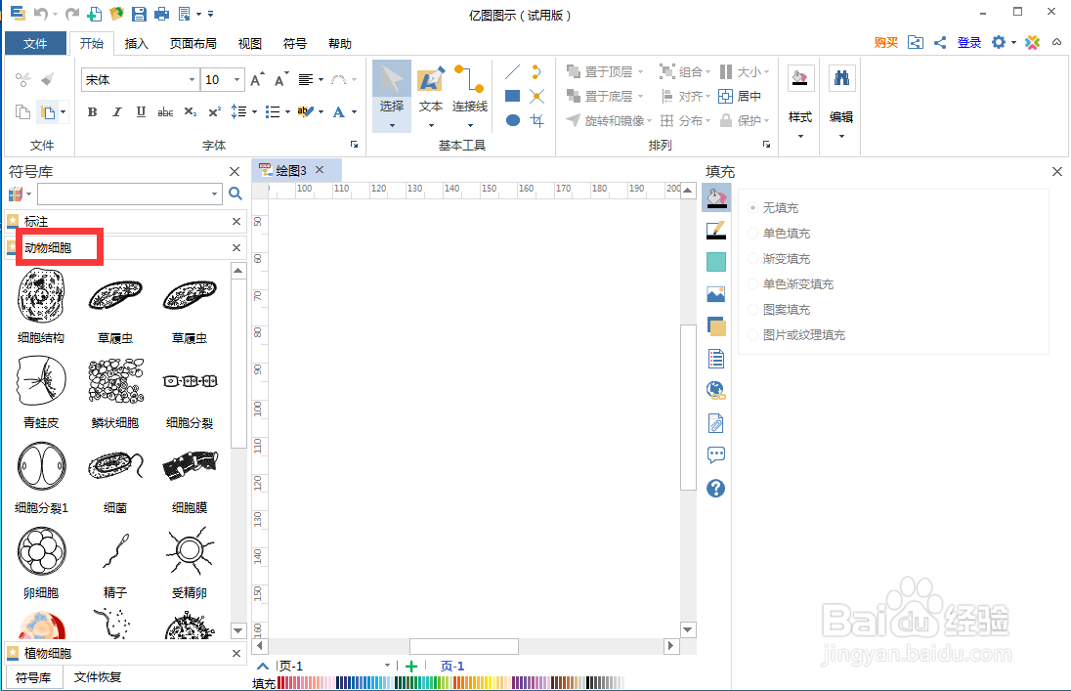Screen dimensions: 1071x691
Task: Click the 购买 purchase link
Action: (885, 43)
